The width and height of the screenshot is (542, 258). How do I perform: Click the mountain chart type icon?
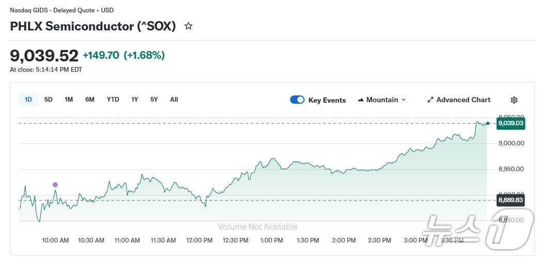tap(361, 100)
